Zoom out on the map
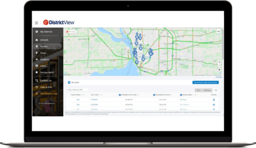Image resolution: width=256 pixels, height=148 pixels. [x=219, y=66]
